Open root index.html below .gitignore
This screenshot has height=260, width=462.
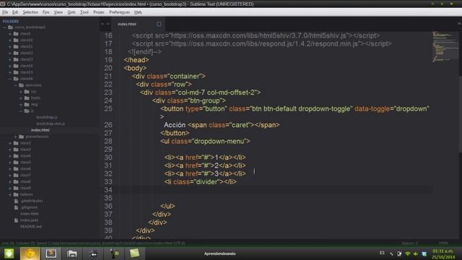click(x=29, y=214)
